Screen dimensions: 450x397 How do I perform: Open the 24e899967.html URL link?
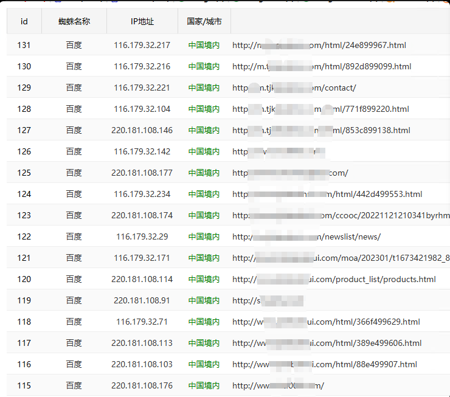(319, 46)
